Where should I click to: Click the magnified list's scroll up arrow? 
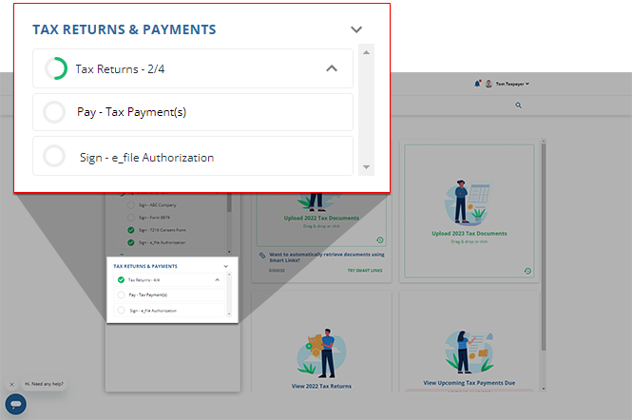pos(366,52)
